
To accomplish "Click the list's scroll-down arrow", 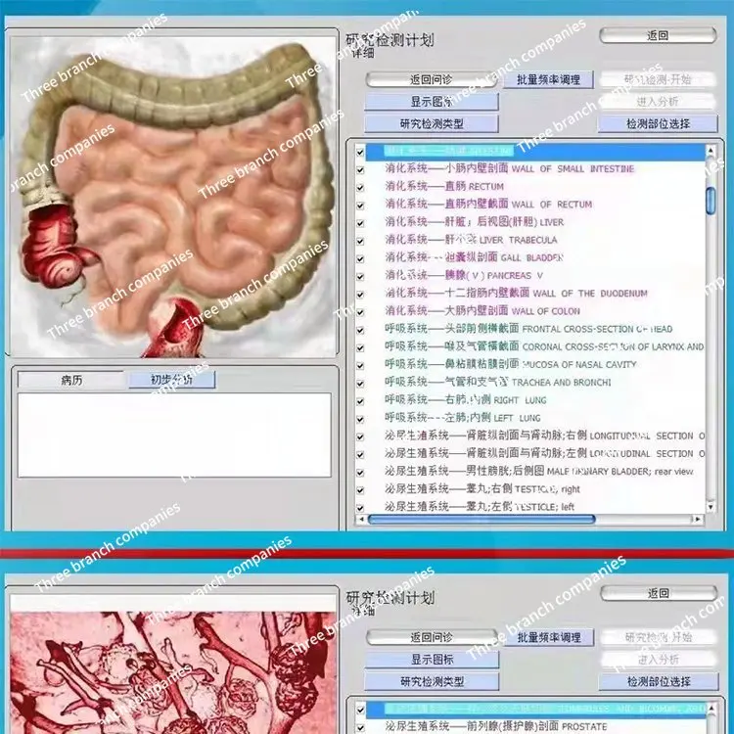I will pos(711,507).
